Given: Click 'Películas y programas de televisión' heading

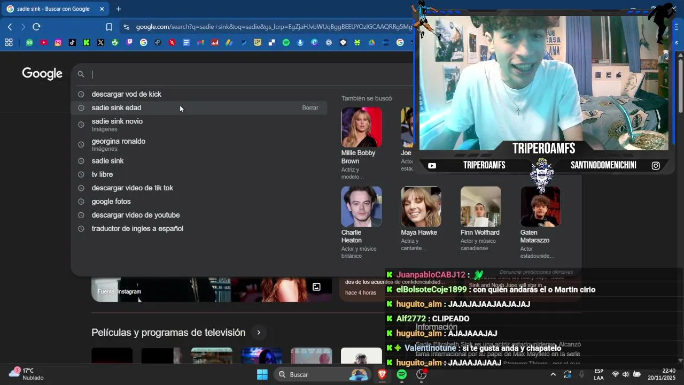Looking at the screenshot, I should [168, 333].
